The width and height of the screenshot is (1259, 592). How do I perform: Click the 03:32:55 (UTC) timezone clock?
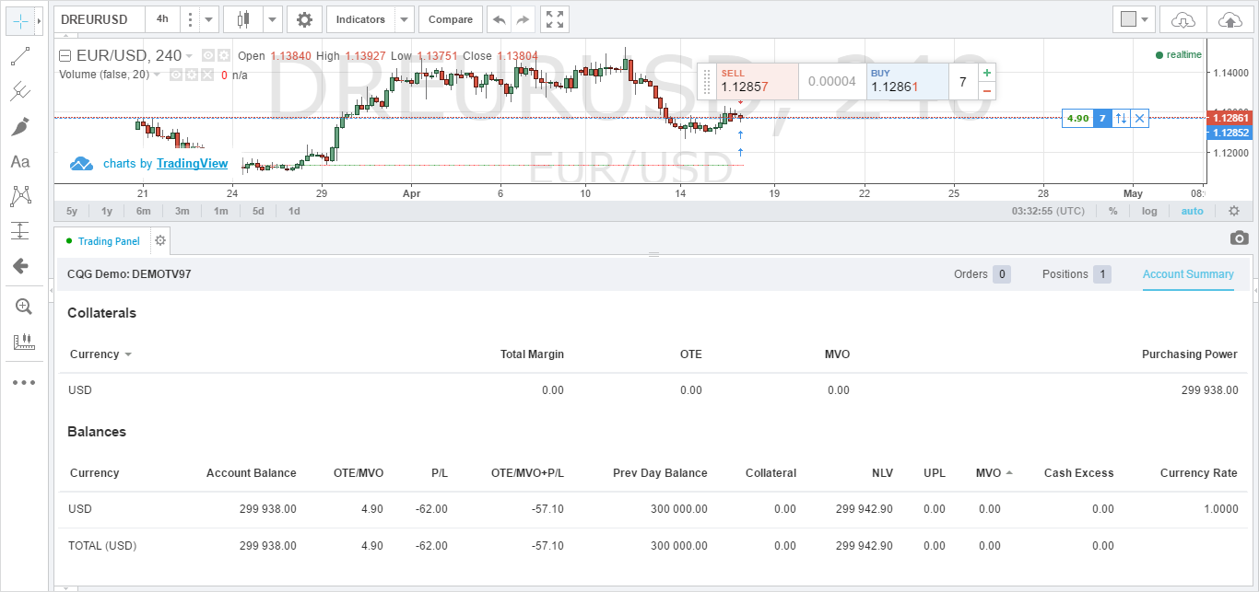click(1049, 211)
